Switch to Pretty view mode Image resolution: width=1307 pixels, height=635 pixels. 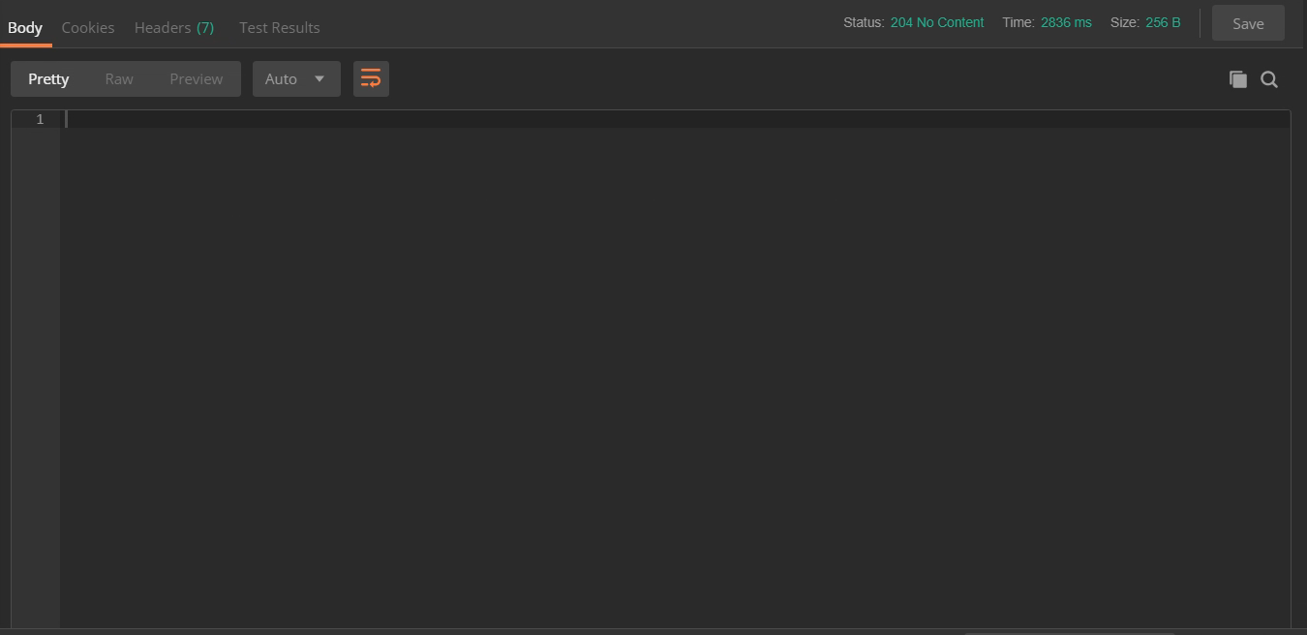pos(48,79)
